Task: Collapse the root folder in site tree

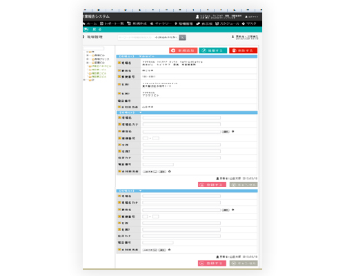Action: 88,52
